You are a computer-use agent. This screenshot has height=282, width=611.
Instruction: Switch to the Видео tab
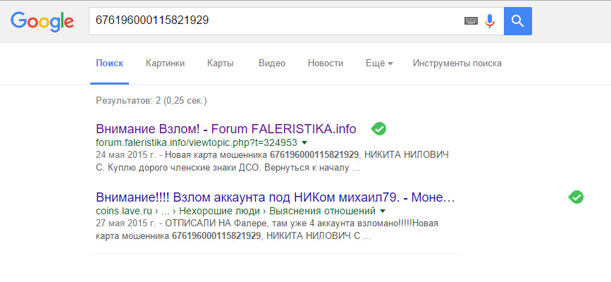tap(272, 63)
